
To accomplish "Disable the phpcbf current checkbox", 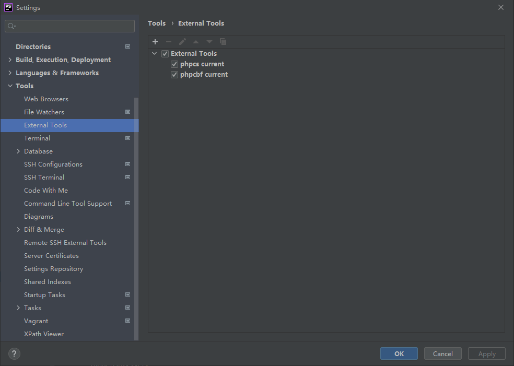I will [174, 74].
